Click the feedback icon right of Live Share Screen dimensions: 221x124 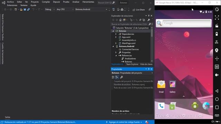click(150, 9)
